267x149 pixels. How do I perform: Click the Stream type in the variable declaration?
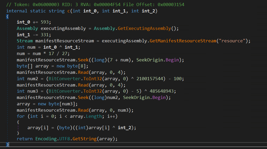25,41
